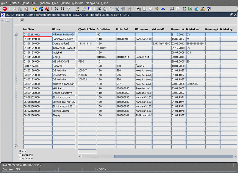The image size is (238, 173).
Task: Export data with the Excel icon
Action: 190,9
